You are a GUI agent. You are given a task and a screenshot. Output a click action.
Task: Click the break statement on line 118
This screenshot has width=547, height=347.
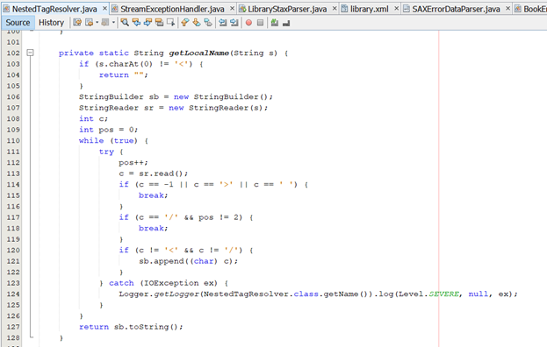click(153, 228)
